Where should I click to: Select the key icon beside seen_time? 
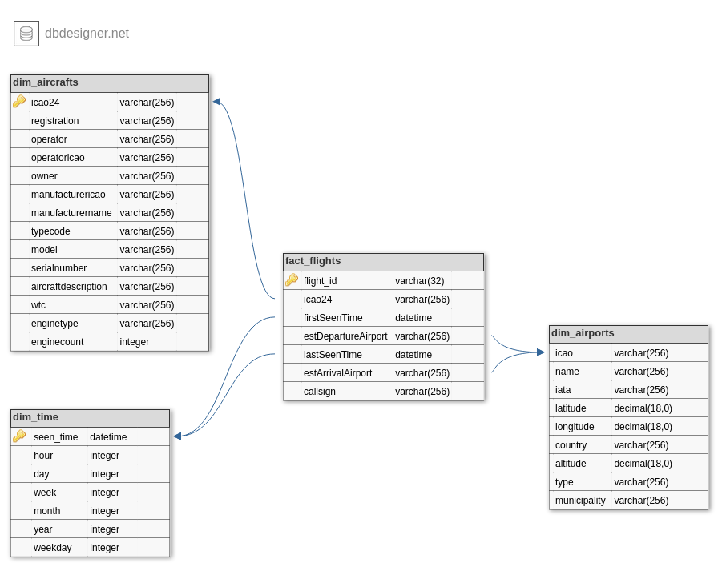(x=19, y=436)
